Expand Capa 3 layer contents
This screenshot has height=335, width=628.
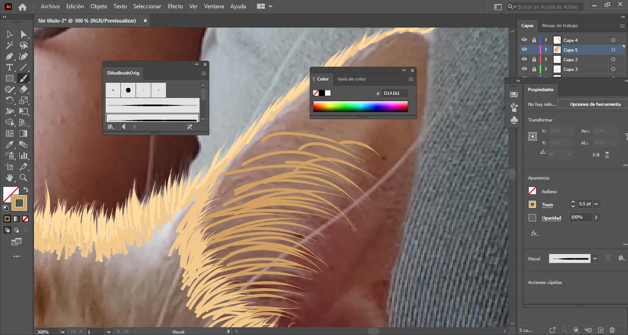pyautogui.click(x=546, y=69)
